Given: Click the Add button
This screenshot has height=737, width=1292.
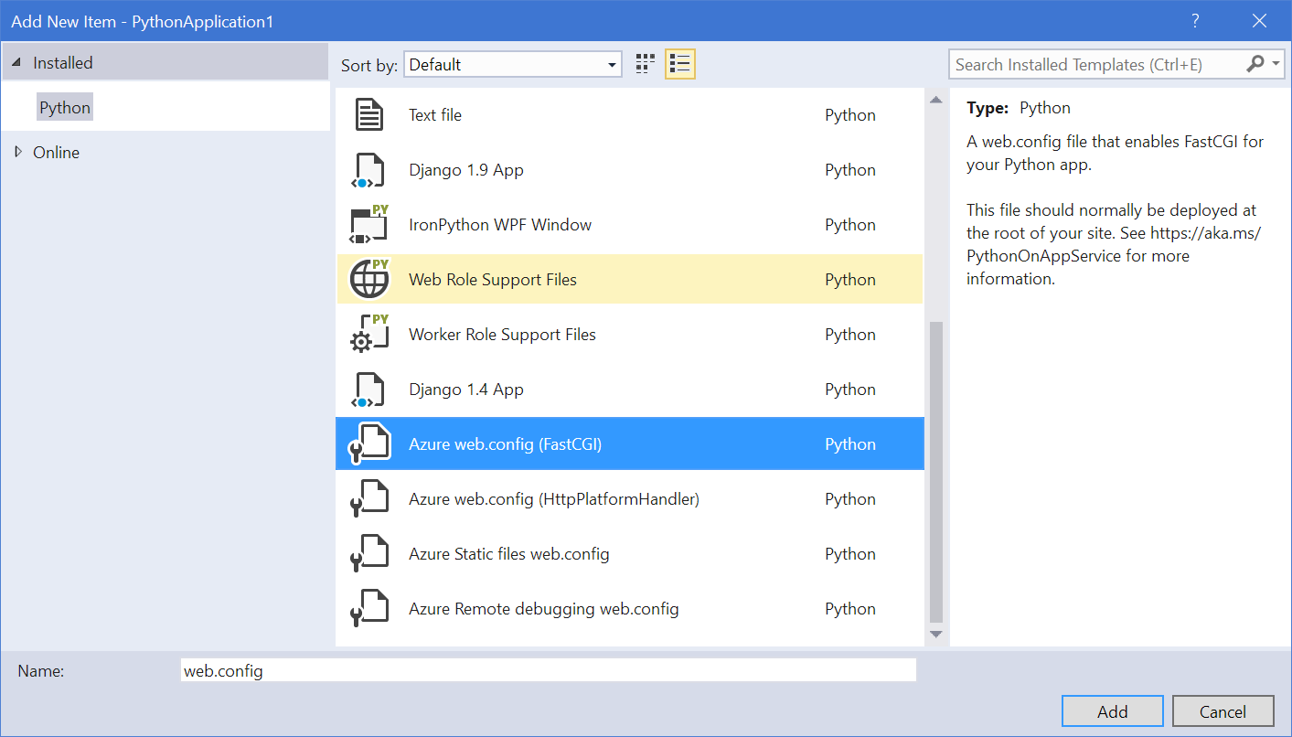Looking at the screenshot, I should (1112, 711).
